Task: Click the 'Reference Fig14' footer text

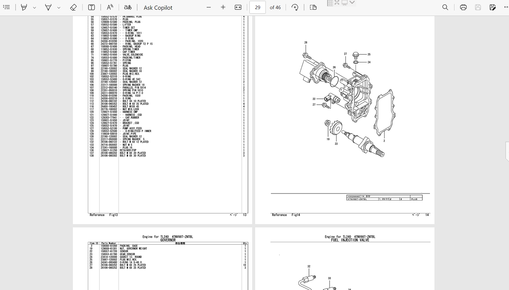Action: [286, 215]
